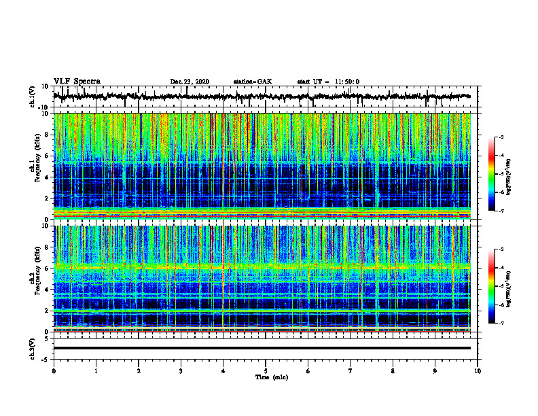Click the log(PSD) label beside ch.1 colorbar
The height and width of the screenshot is (416, 538).
point(508,177)
